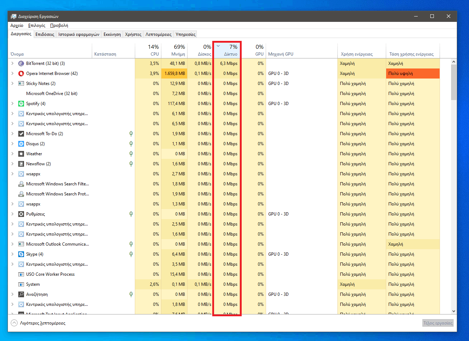Click the Microsoft Outlook Communications icon

coord(21,244)
